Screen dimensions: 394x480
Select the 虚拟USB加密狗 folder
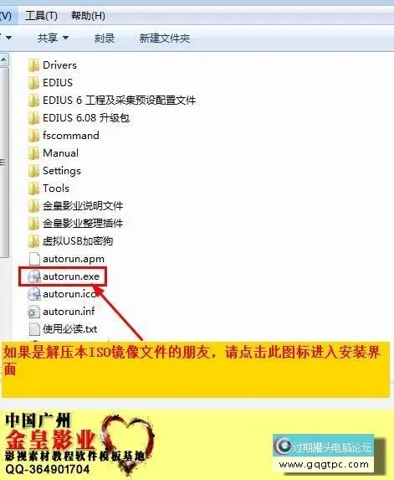[x=70, y=241]
